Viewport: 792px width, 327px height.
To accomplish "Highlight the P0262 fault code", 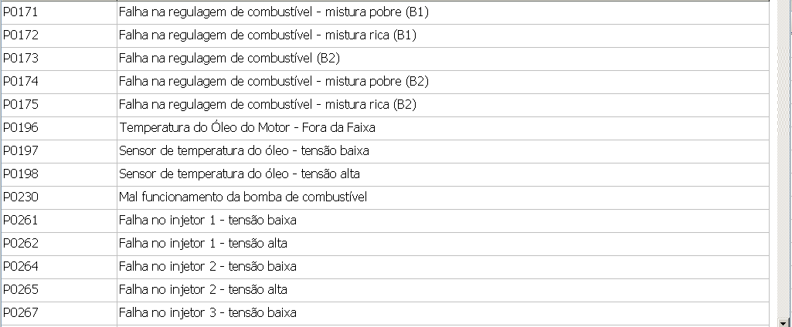I will (21, 244).
